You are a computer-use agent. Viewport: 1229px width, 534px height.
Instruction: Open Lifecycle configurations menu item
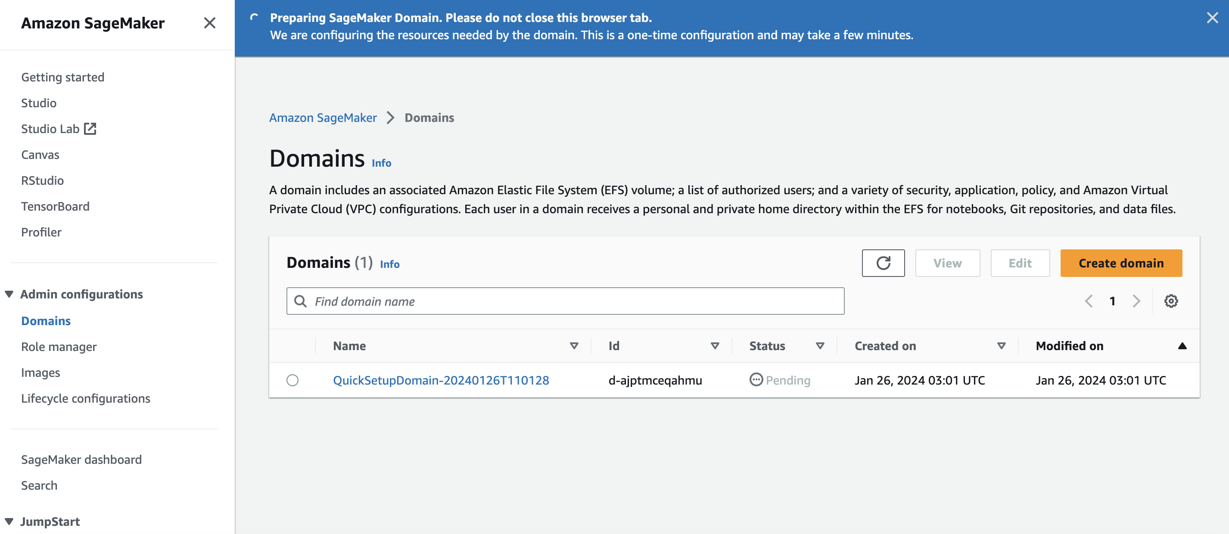pos(85,398)
